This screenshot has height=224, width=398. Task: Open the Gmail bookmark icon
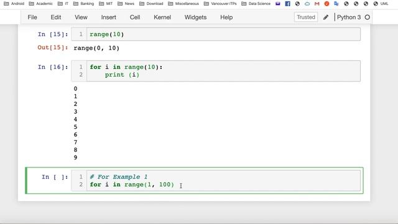pyautogui.click(x=317, y=4)
